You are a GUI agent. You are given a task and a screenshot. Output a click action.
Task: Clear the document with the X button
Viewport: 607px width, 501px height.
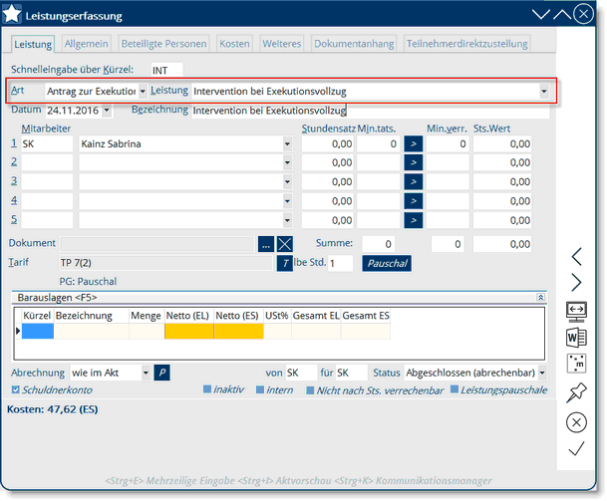pos(286,243)
